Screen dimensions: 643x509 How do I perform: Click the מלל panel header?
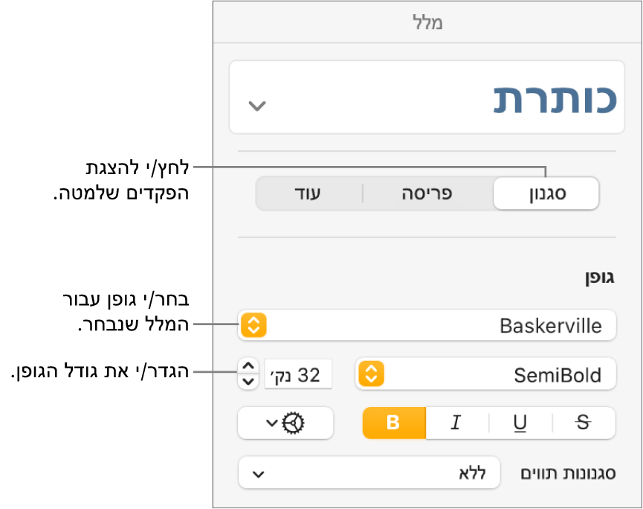pyautogui.click(x=427, y=23)
